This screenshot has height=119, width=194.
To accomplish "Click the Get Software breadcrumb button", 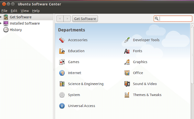I will pos(85,19).
